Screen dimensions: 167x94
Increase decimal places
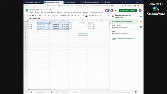tap(54, 16)
